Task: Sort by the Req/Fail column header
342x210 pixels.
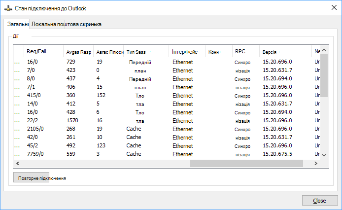Action: [44, 52]
